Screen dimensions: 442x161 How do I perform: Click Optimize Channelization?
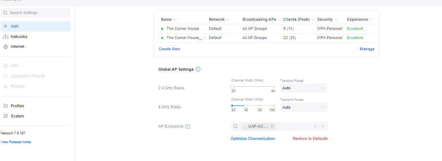pyautogui.click(x=252, y=139)
